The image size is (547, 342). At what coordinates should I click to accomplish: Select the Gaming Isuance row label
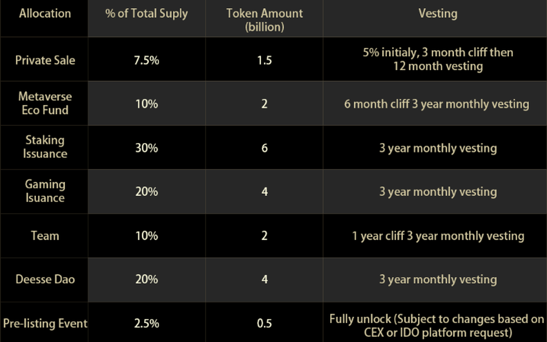(x=45, y=191)
